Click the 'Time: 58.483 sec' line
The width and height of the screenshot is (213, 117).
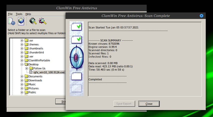tap(106, 70)
